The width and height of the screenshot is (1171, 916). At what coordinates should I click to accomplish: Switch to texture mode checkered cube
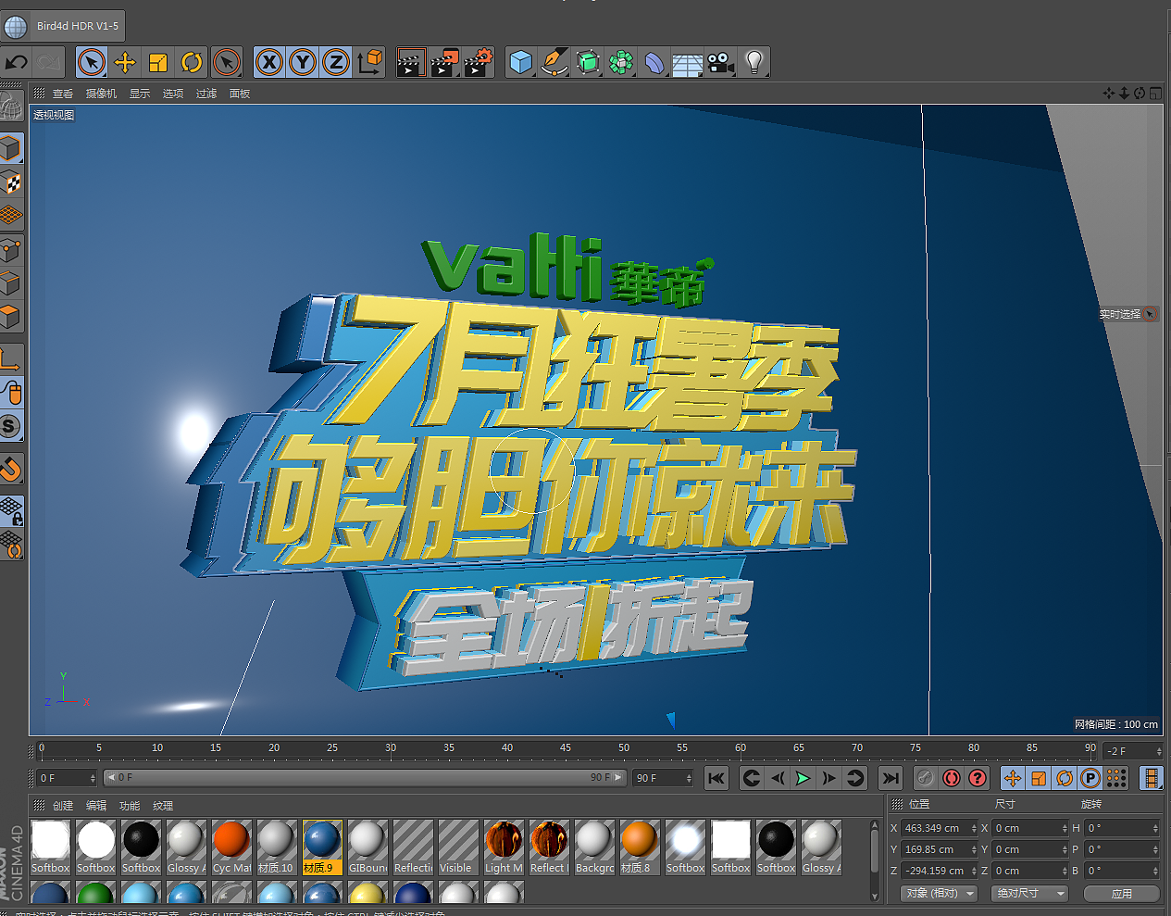point(11,182)
